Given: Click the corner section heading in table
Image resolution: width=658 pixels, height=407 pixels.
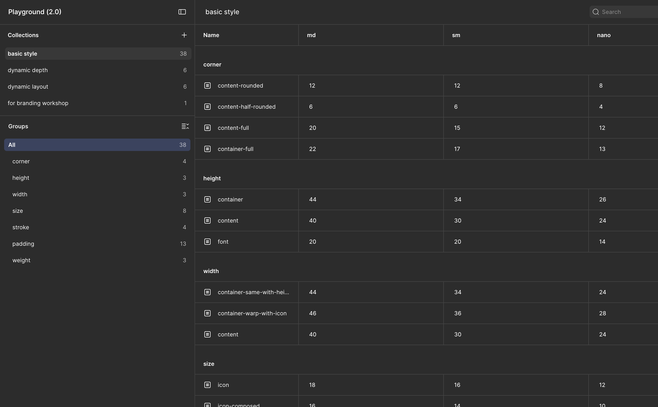Looking at the screenshot, I should [x=212, y=65].
